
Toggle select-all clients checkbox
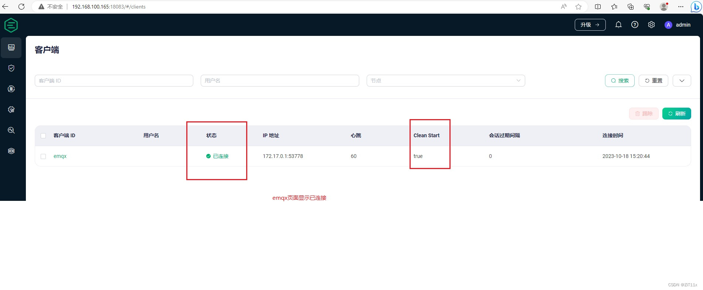(43, 136)
